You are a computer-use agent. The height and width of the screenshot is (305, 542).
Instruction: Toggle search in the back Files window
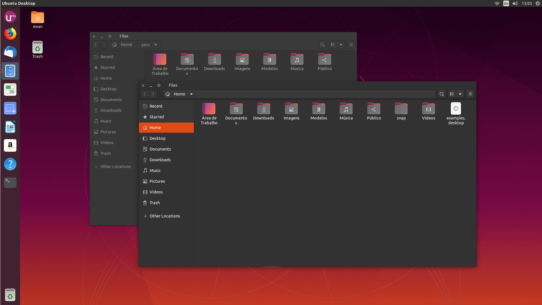click(322, 44)
